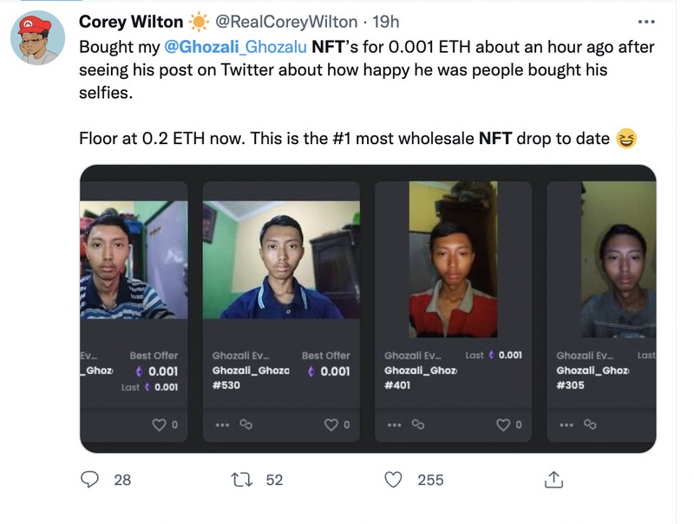This screenshot has width=694, height=524.
Task: Open the tweet's three-dot more menu
Action: pyautogui.click(x=646, y=21)
